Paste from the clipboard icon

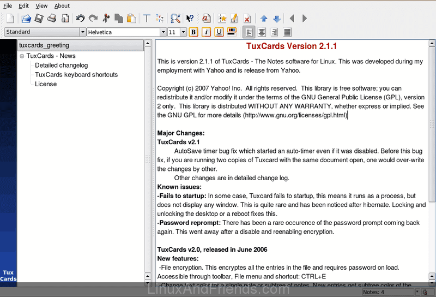click(131, 19)
